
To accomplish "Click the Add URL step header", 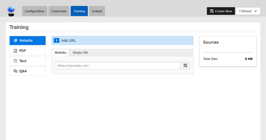I will (122, 40).
